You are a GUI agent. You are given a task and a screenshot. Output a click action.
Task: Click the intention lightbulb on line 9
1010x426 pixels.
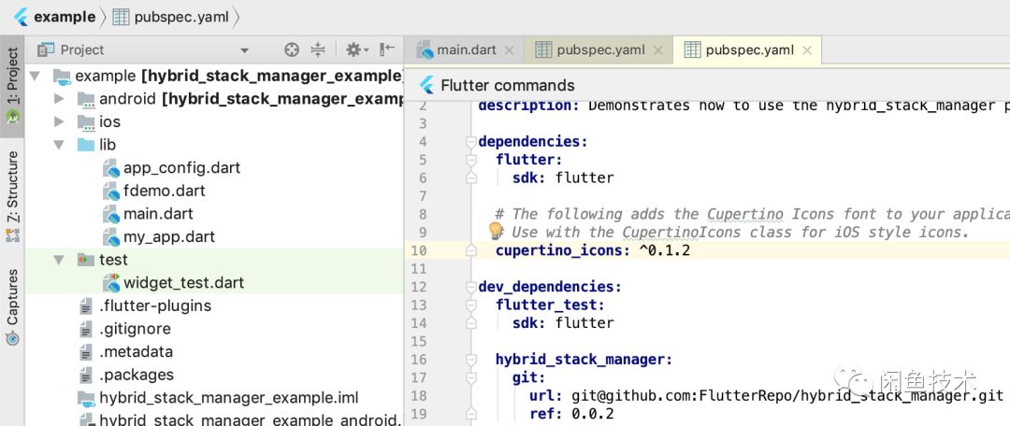click(x=495, y=231)
